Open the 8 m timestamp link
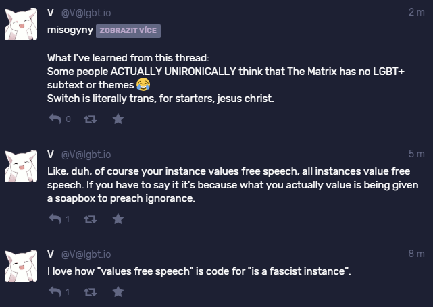Screen dimensions: 433x307 tap(416, 254)
